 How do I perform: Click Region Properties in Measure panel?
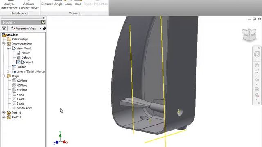tap(95, 3)
